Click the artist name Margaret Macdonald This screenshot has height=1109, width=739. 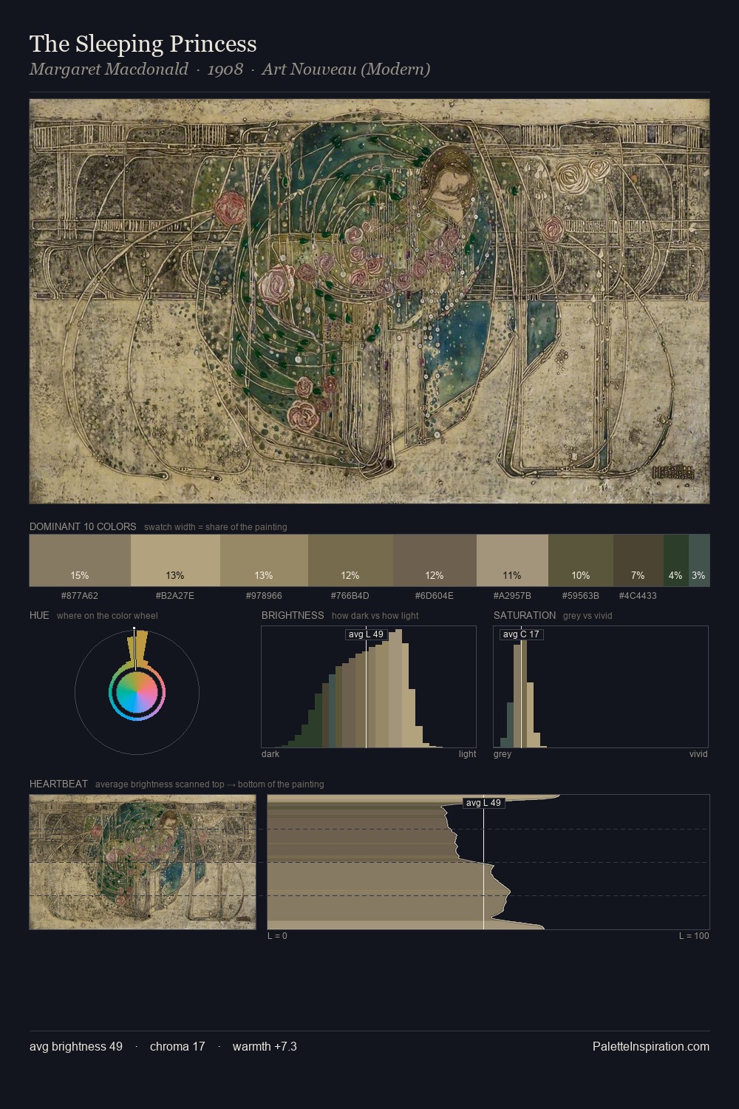109,69
